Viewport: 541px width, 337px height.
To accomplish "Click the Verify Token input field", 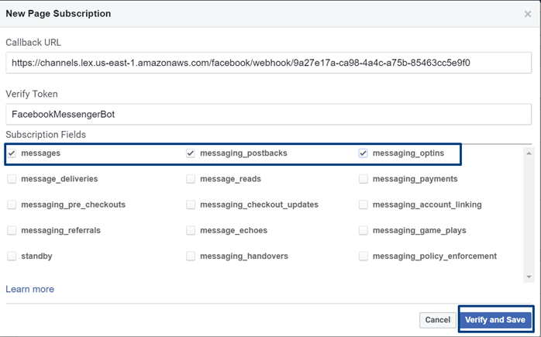I will coord(268,113).
